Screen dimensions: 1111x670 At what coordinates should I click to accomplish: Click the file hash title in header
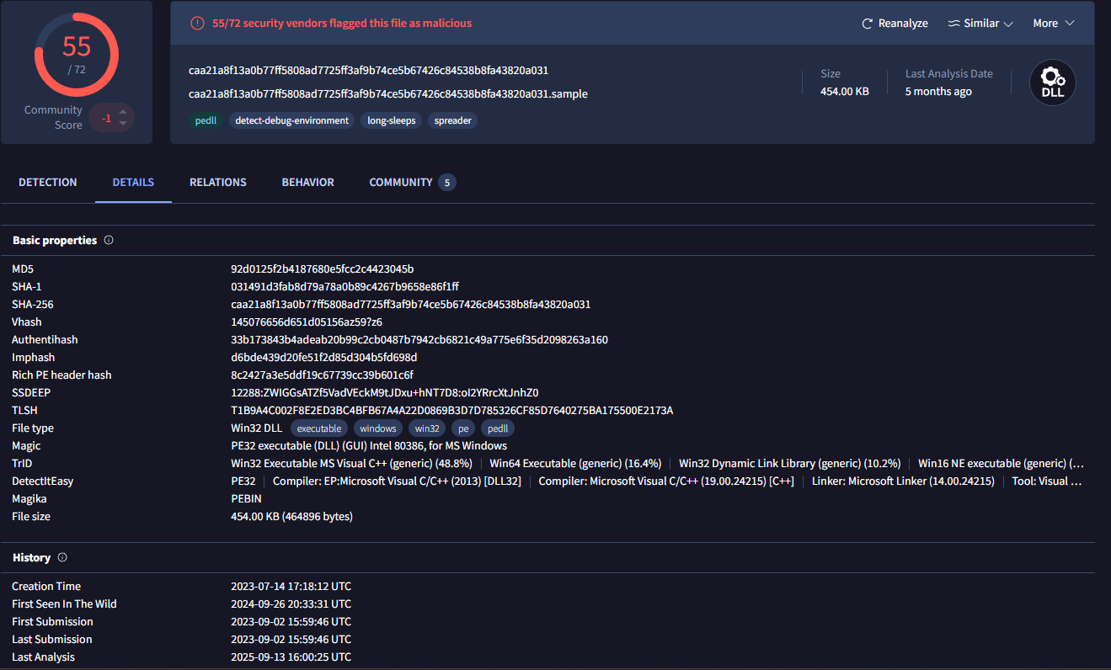click(368, 70)
